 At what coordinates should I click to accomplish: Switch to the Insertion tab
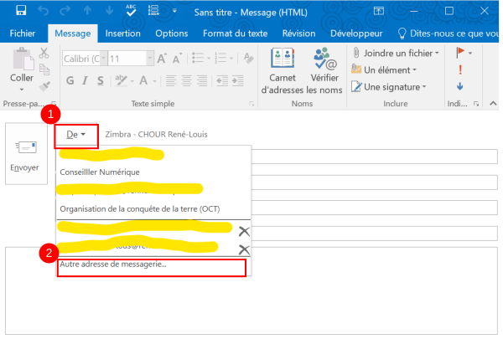tap(123, 33)
